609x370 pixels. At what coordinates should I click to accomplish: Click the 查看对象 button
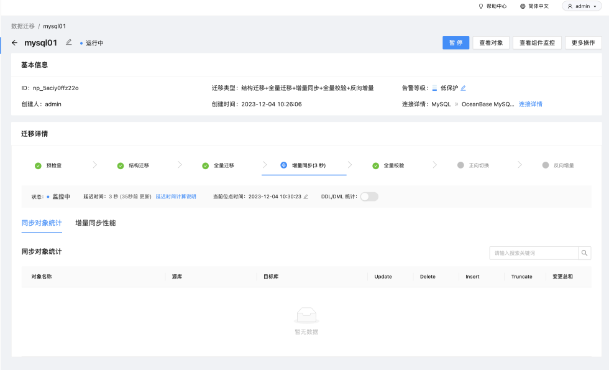[x=491, y=43]
